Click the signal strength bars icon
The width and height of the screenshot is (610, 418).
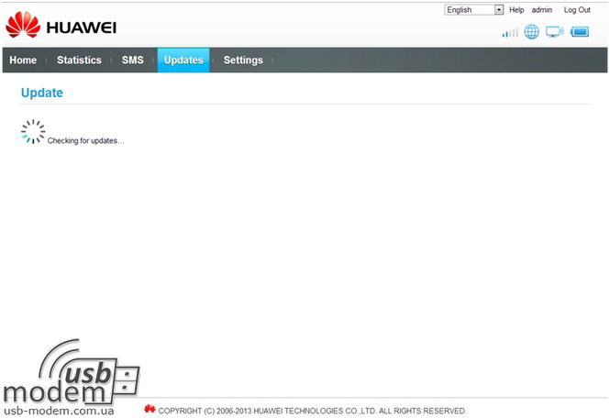point(509,33)
